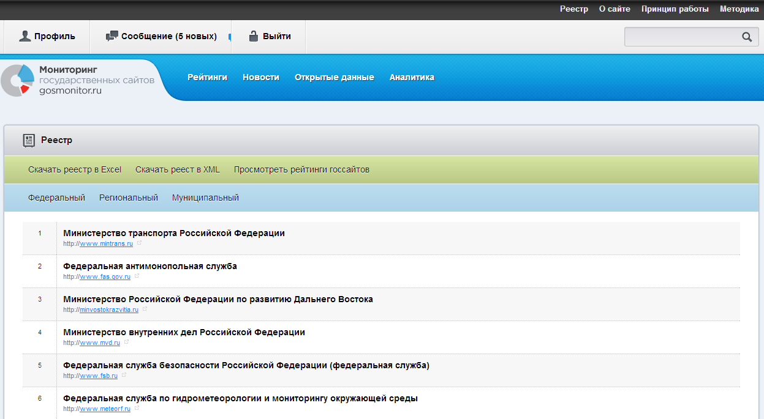Click external link icon beside www.fas.gov.ru

point(137,276)
